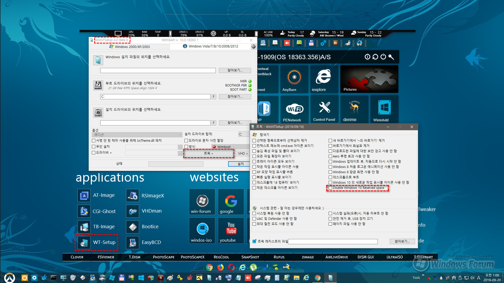Viewport: 504px width, 283px height.
Task: Launch EasyBCD application icon
Action: [x=133, y=242]
